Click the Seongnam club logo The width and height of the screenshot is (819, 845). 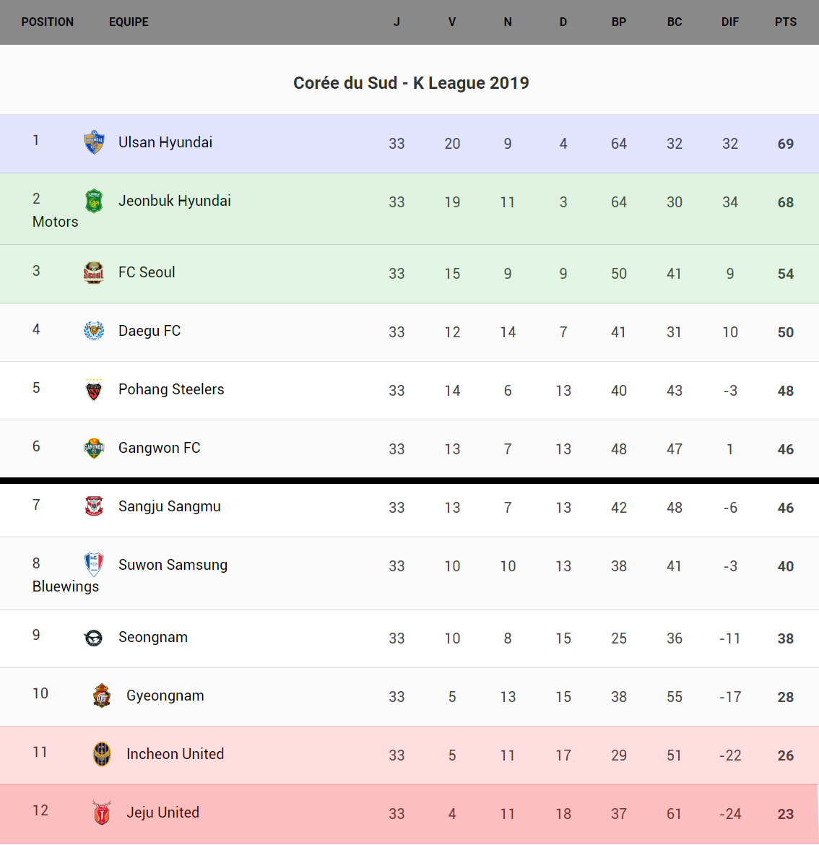pos(94,637)
